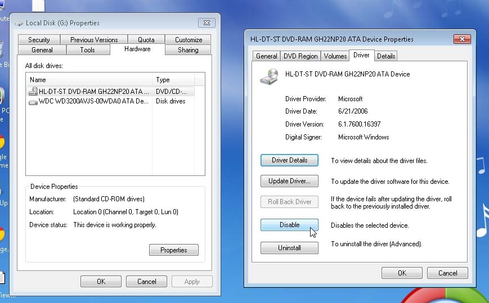The height and width of the screenshot is (303, 489).
Task: Switch to the Previous Versions tab
Action: (94, 39)
